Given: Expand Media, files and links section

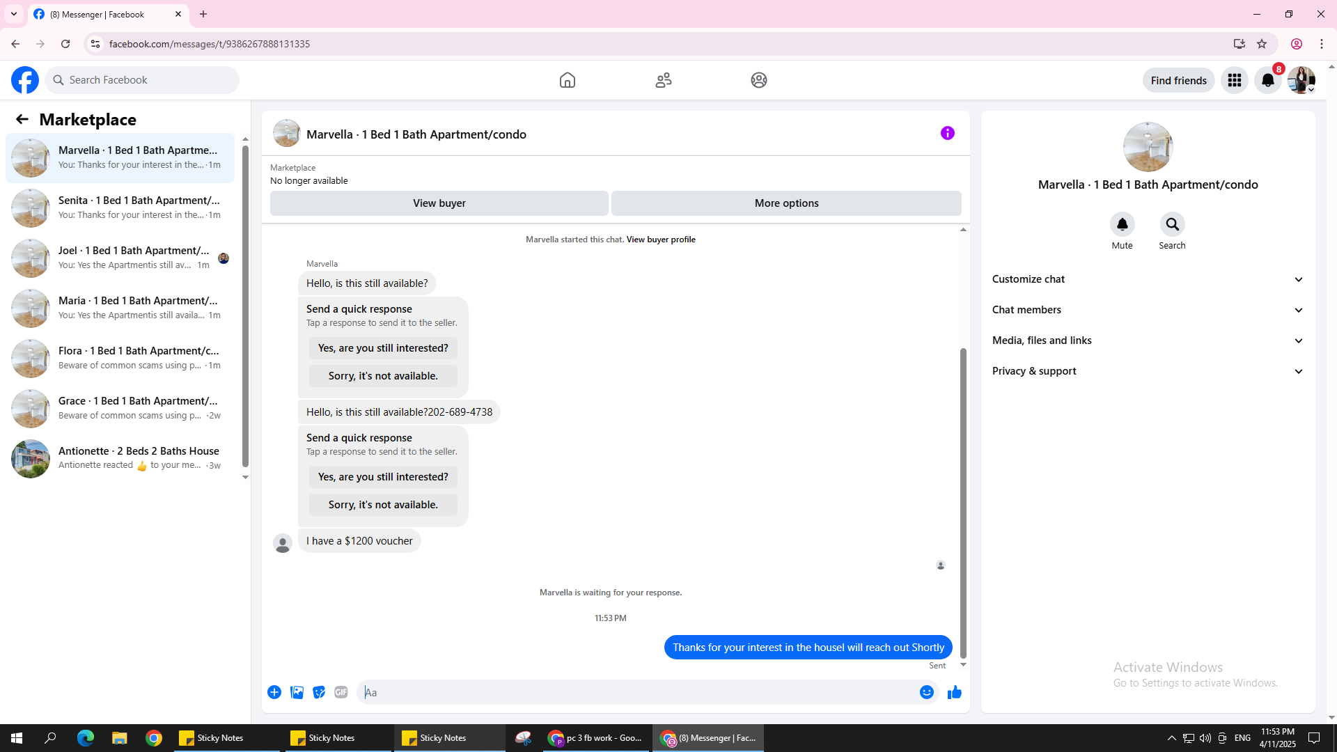Looking at the screenshot, I should point(1148,340).
